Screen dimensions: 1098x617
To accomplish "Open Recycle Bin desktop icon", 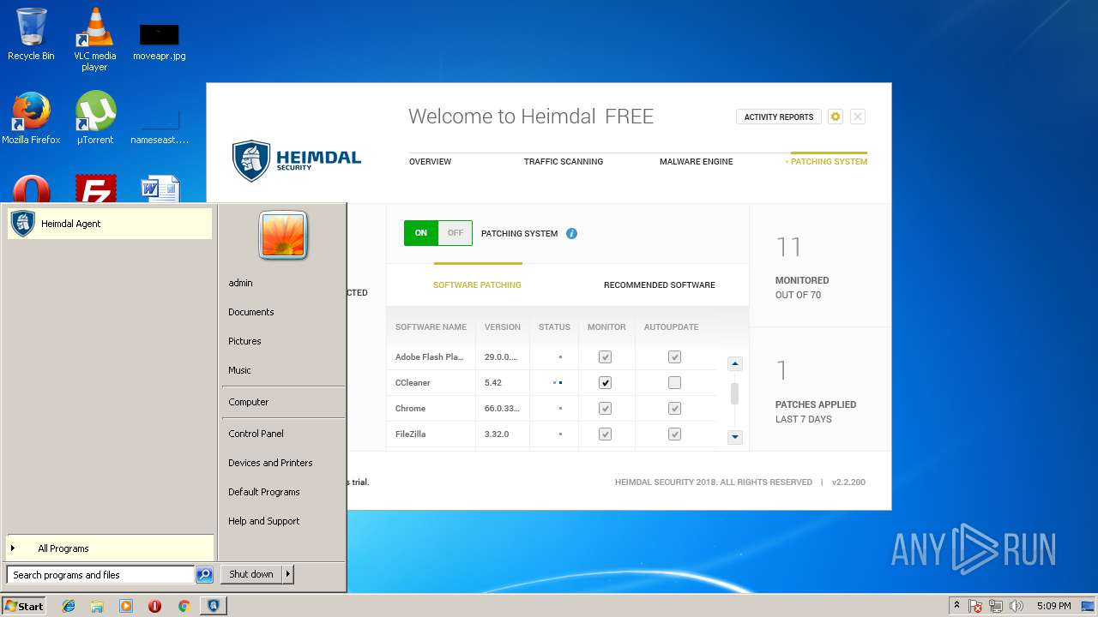I will click(31, 34).
